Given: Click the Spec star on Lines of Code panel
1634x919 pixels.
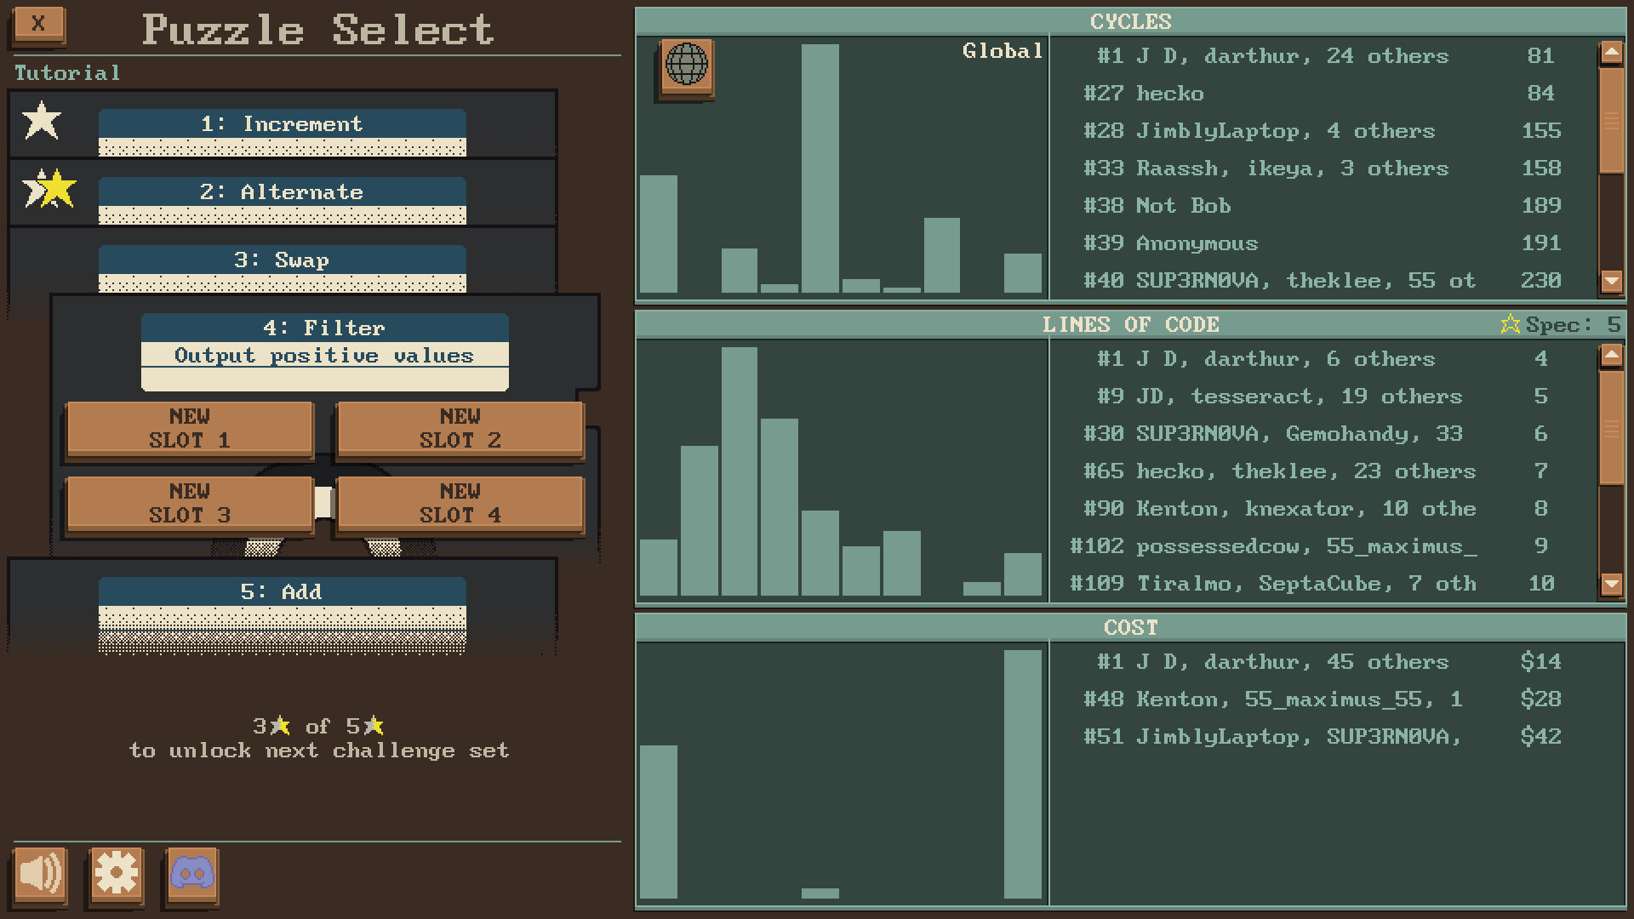Looking at the screenshot, I should pyautogui.click(x=1510, y=323).
